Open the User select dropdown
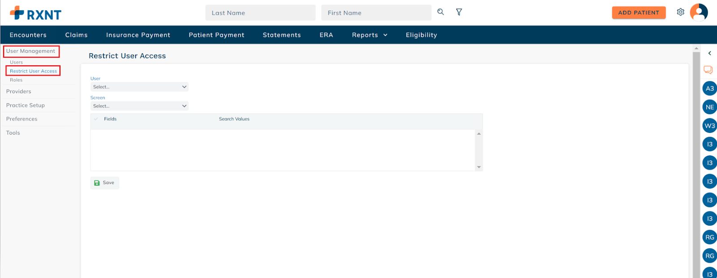The height and width of the screenshot is (278, 717). [139, 87]
